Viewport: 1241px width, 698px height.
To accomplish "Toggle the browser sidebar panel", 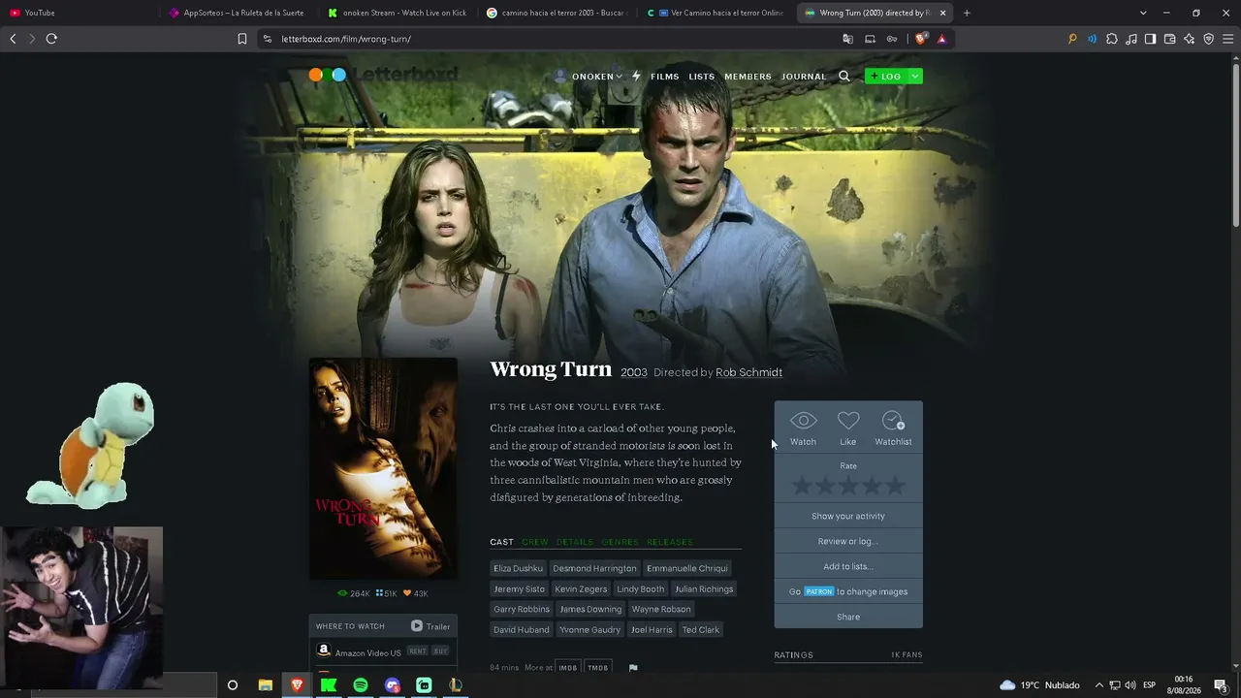I will (1150, 39).
